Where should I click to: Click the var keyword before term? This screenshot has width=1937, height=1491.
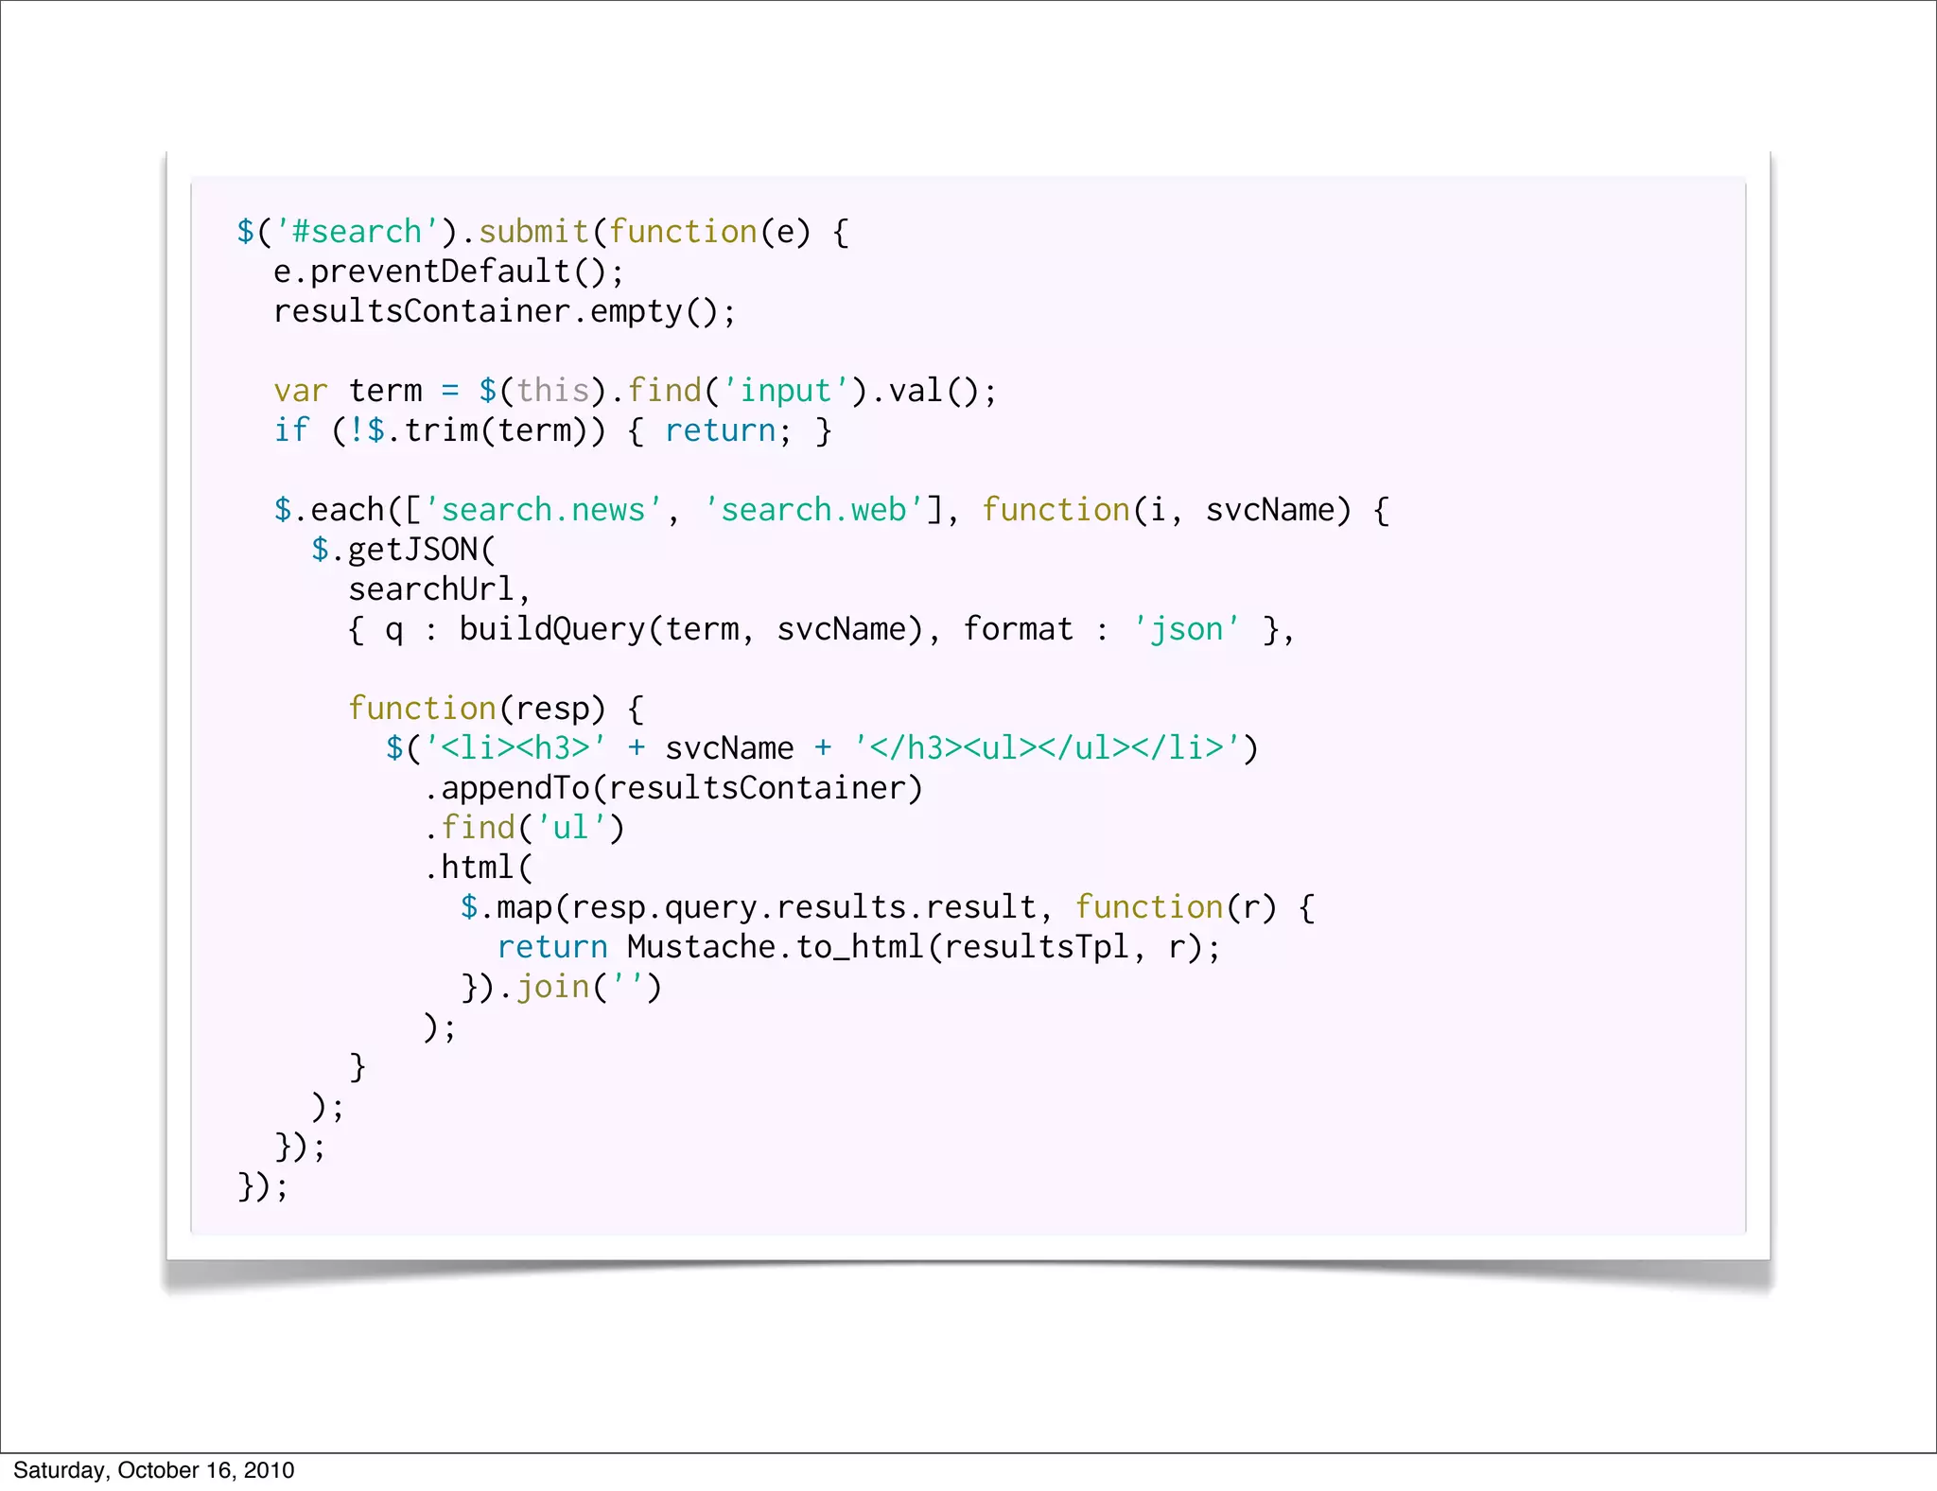tap(300, 391)
